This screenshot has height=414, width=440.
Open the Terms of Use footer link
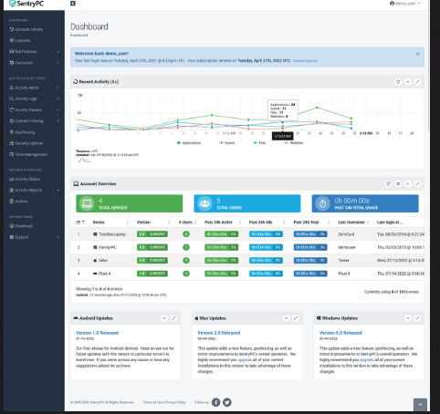click(152, 402)
